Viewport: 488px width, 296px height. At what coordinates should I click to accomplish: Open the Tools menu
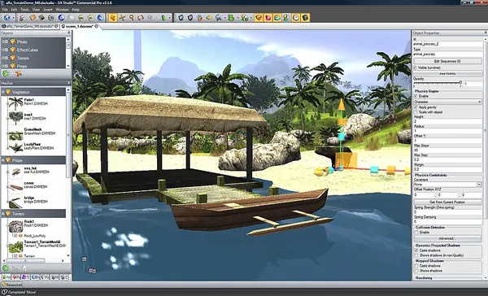(x=24, y=10)
